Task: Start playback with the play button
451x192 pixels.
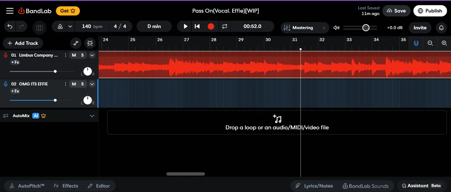Action: click(185, 26)
